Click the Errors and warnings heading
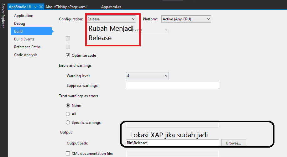This screenshot has height=157, width=287. click(75, 65)
